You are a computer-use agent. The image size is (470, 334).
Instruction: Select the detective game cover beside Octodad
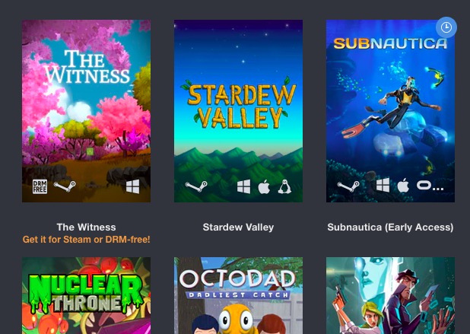coord(390,295)
